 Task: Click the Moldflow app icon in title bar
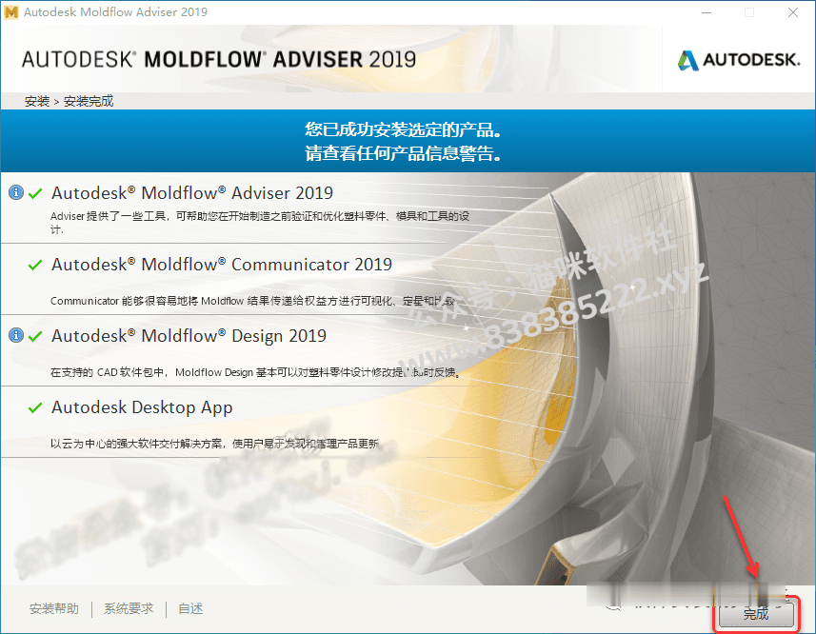(10, 12)
